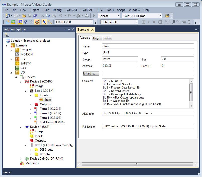Expand the PLC tree node
Image resolution: width=202 pixels, height=177 pixels.
[x=11, y=59]
